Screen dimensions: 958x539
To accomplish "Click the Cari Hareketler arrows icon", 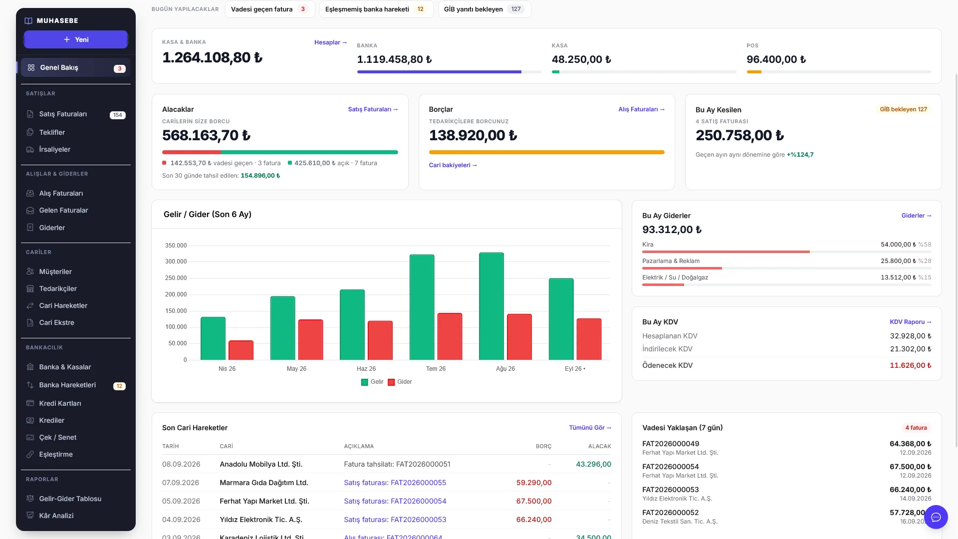I will [x=30, y=305].
